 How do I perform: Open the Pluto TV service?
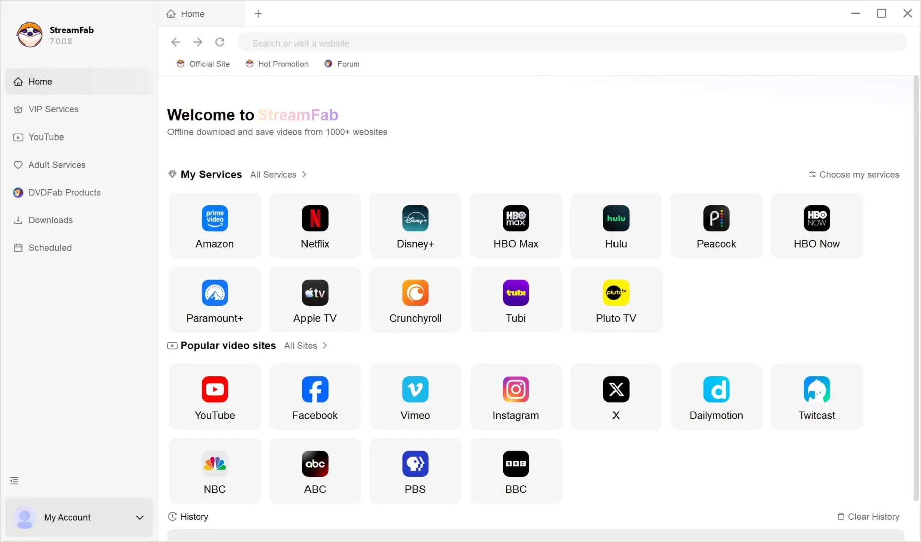tap(616, 300)
